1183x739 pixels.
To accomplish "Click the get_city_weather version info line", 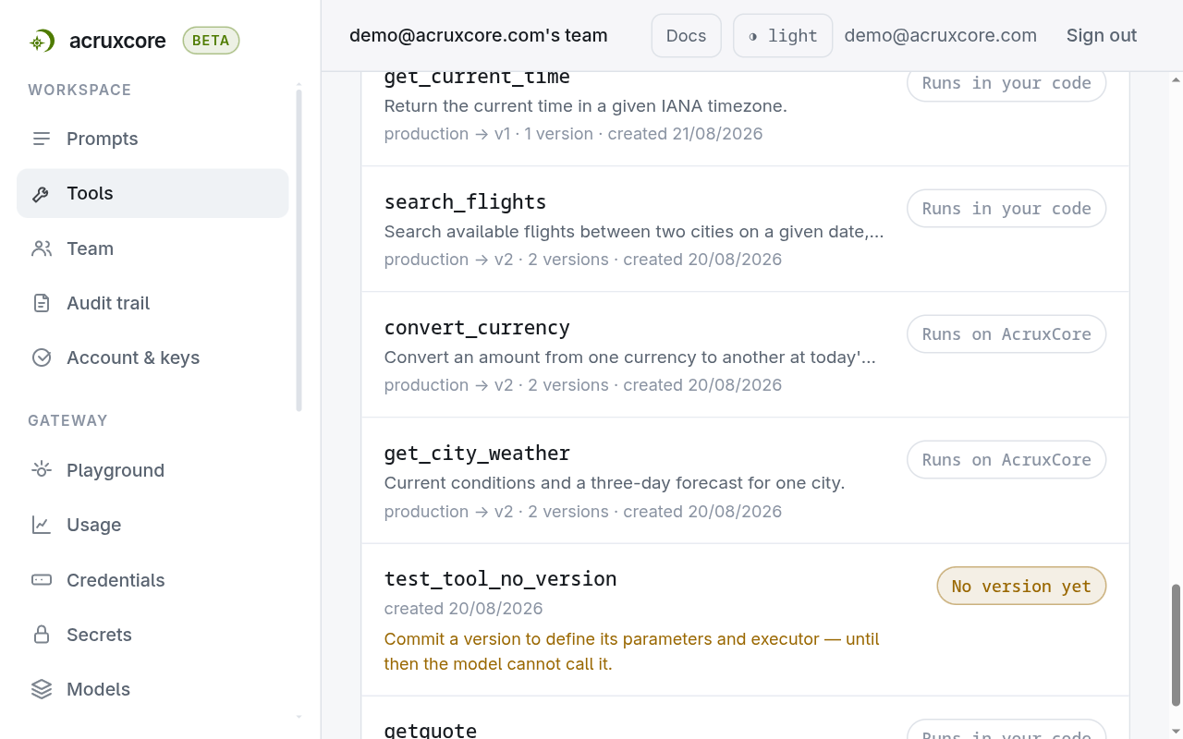I will tap(583, 512).
